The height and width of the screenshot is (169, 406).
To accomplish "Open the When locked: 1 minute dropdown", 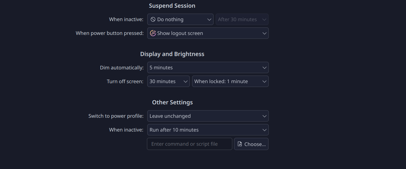I will click(x=230, y=81).
